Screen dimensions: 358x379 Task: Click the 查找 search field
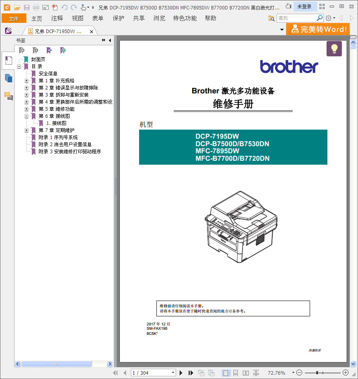297,18
